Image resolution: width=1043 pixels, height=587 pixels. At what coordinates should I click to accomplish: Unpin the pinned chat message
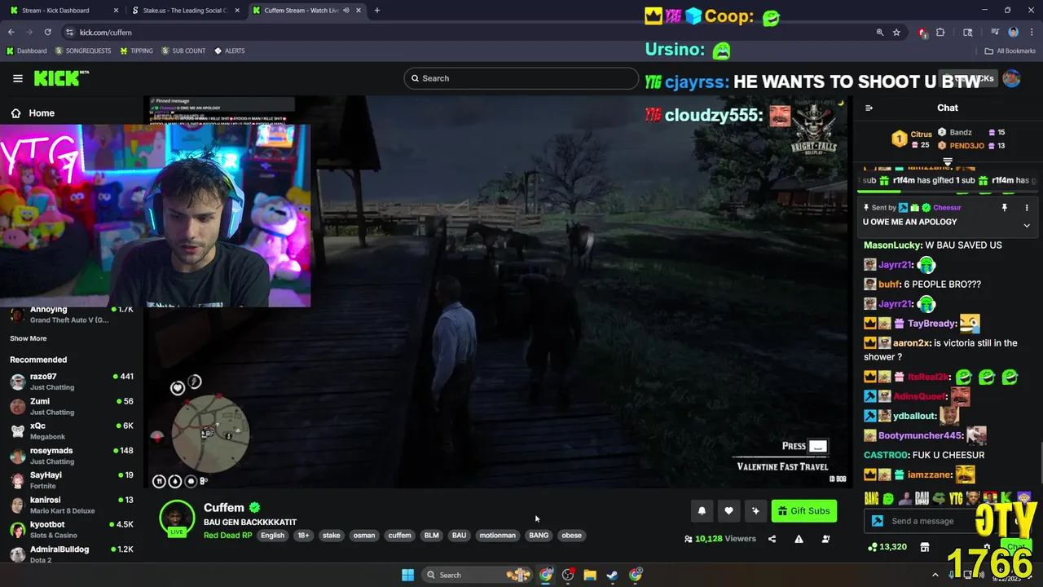click(1004, 208)
